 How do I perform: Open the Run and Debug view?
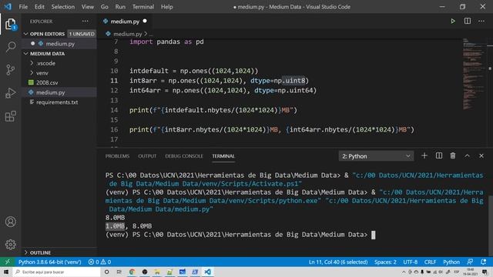tap(10, 93)
